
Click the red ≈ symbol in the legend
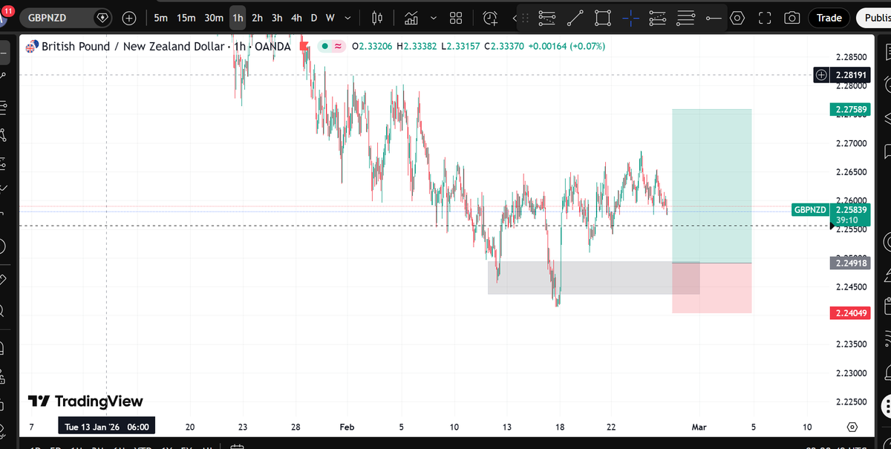pyautogui.click(x=338, y=46)
